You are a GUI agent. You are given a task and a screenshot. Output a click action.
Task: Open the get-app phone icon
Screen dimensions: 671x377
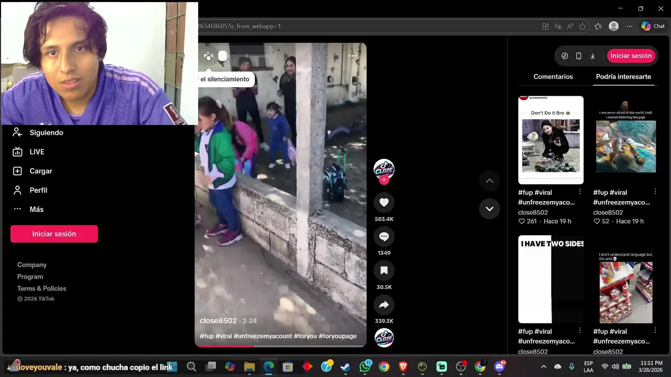coord(579,56)
